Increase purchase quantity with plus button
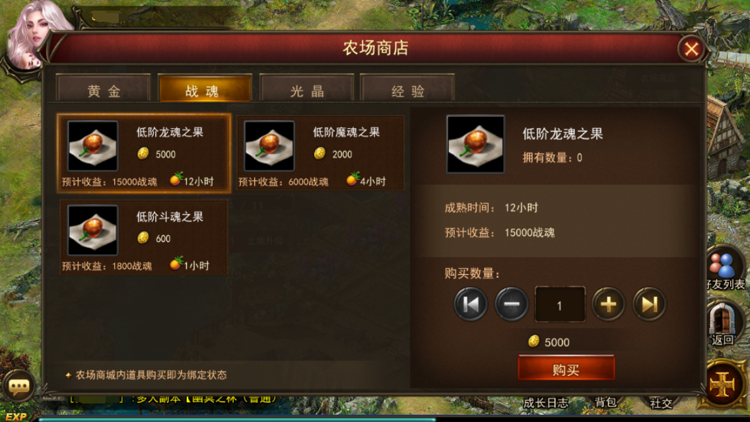 [x=608, y=304]
